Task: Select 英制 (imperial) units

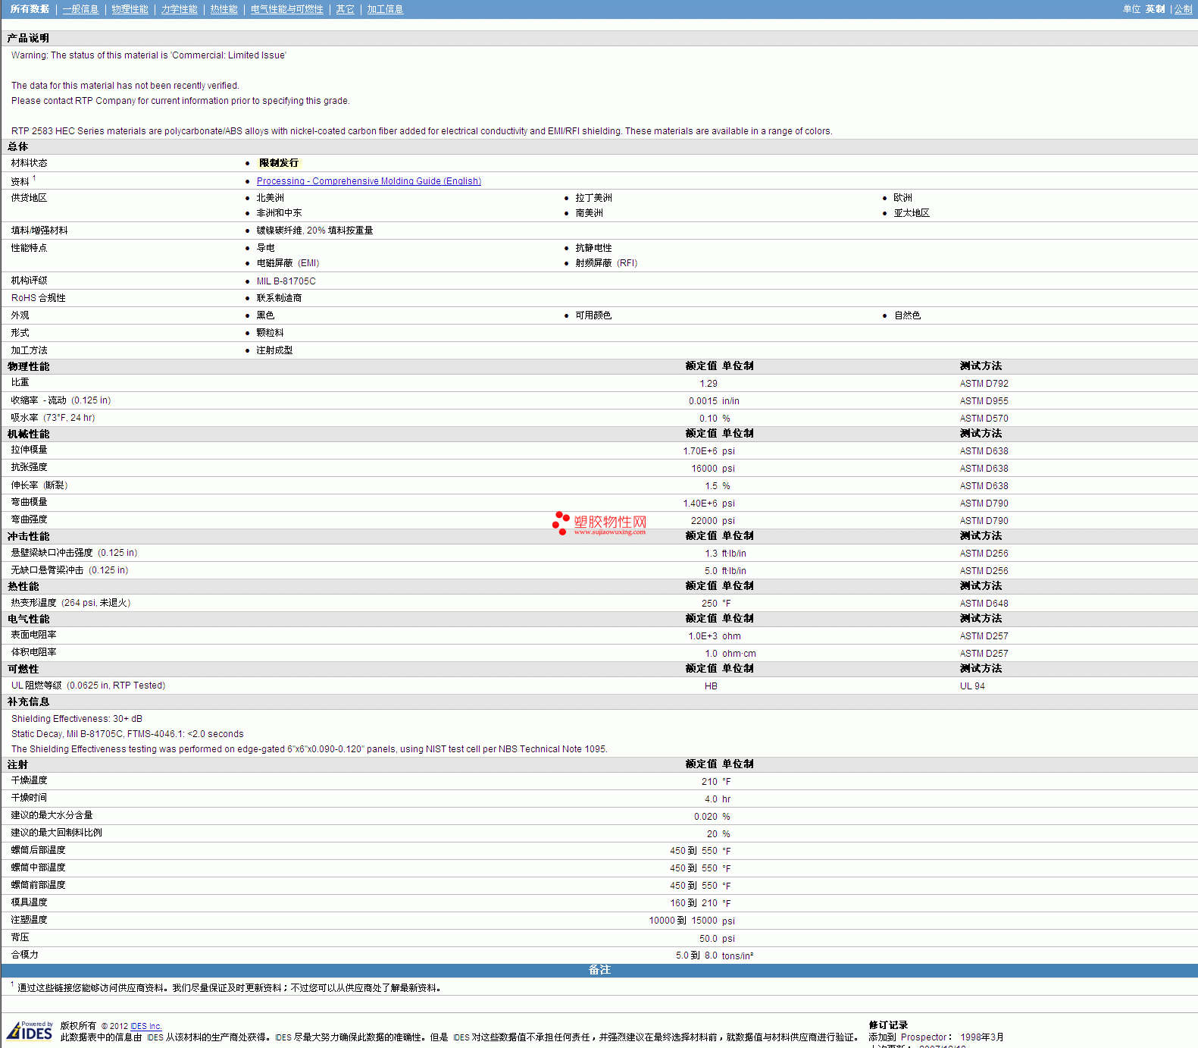Action: [x=1155, y=9]
